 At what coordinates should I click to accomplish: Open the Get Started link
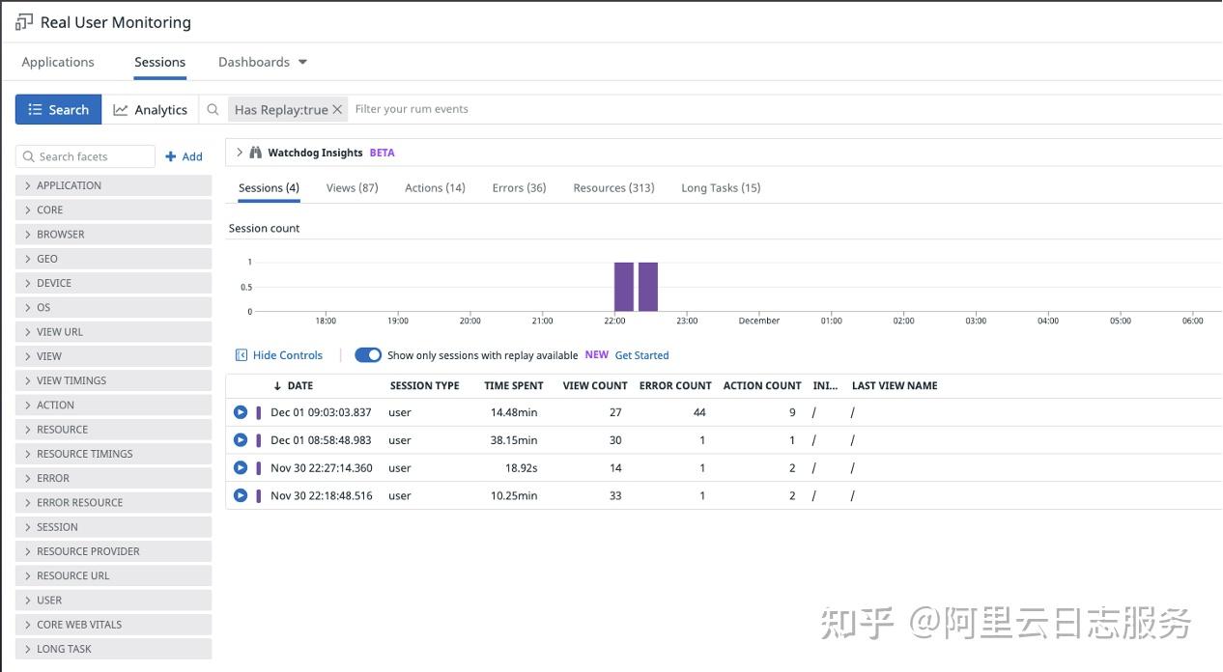coord(641,355)
